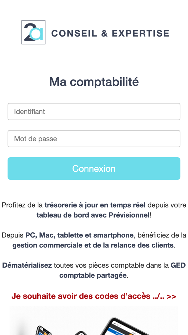Click the 2a logo icon
The height and width of the screenshot is (335, 188).
[33, 32]
